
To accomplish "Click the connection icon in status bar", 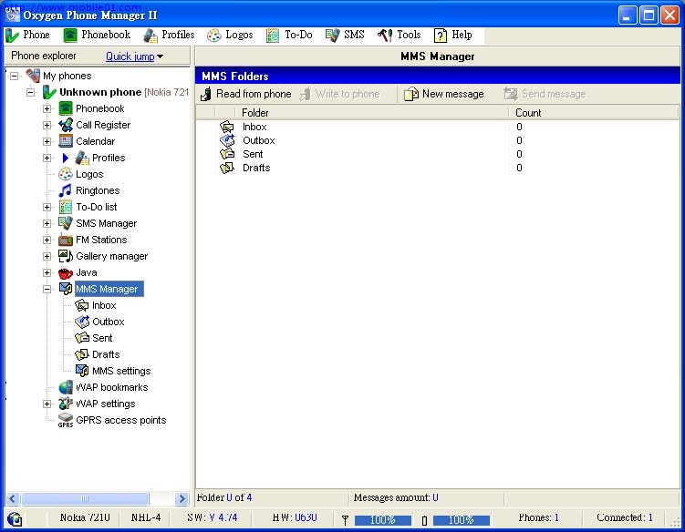I will (x=15, y=519).
